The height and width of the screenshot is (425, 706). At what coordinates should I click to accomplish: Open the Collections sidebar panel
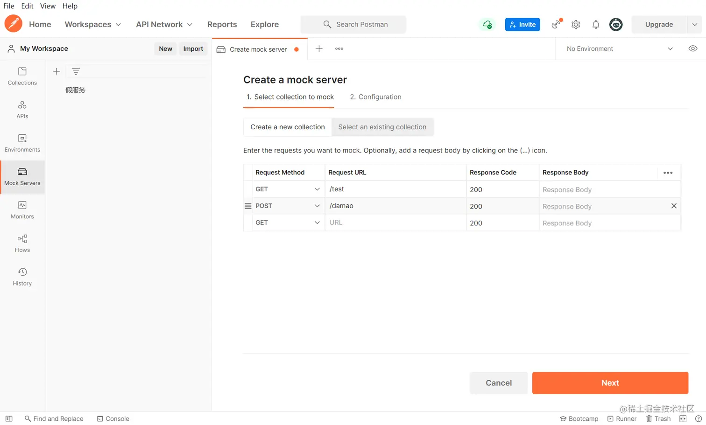click(22, 76)
